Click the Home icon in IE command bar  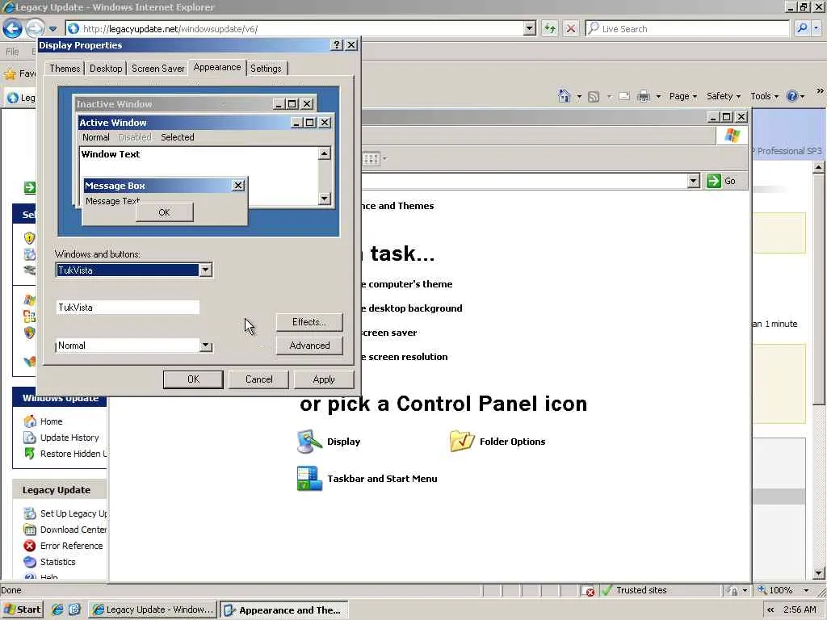[x=565, y=96]
